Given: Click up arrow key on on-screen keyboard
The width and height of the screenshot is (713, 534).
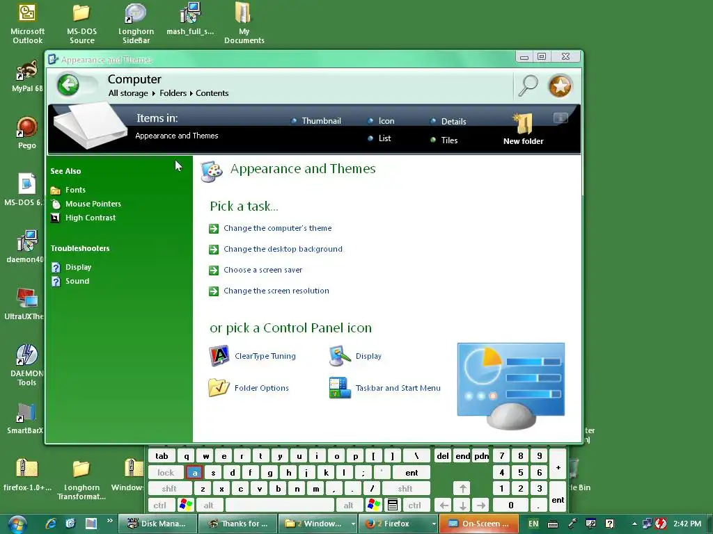Looking at the screenshot, I should [x=463, y=489].
